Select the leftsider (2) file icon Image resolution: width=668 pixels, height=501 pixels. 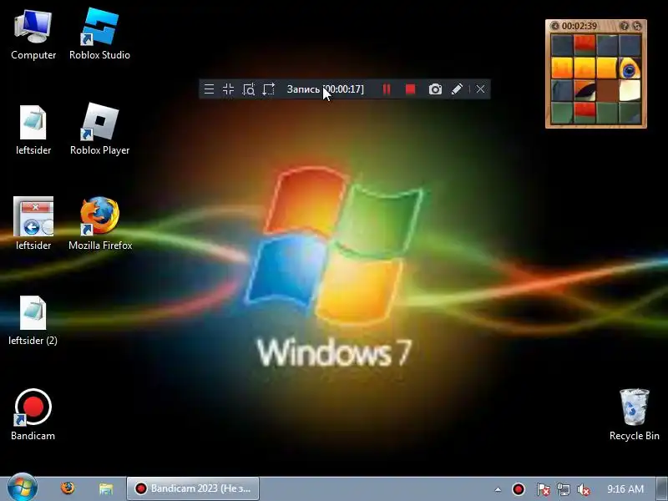[x=33, y=321]
